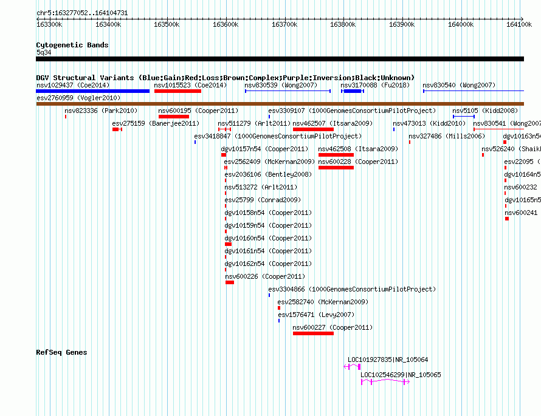
Task: Click the brown esv2760959 complex variant bar
Action: (x=280, y=104)
